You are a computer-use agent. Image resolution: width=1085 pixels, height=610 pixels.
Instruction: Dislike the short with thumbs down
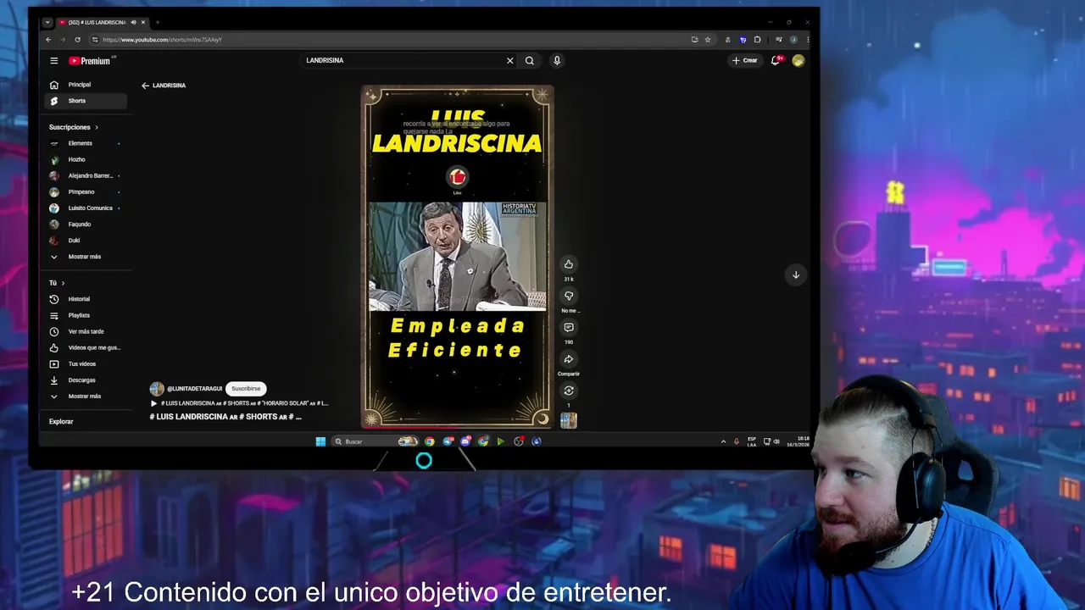[569, 296]
